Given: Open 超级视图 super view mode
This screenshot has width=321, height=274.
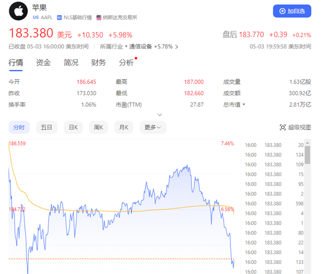Looking at the screenshot, I should (x=295, y=127).
